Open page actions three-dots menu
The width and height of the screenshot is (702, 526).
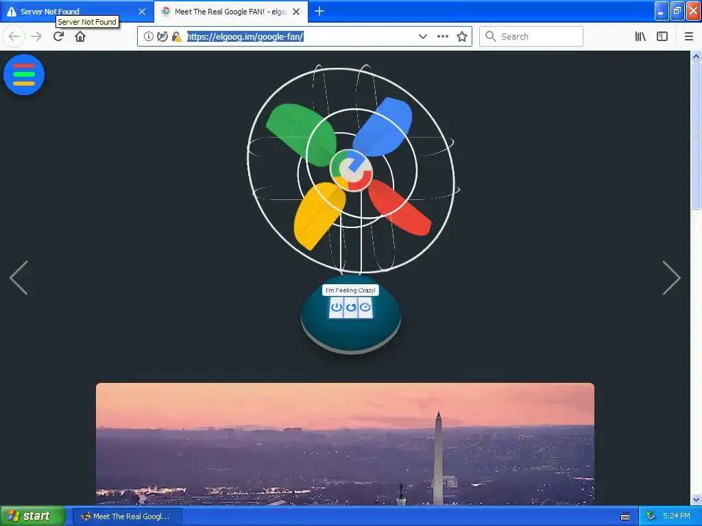(x=442, y=37)
